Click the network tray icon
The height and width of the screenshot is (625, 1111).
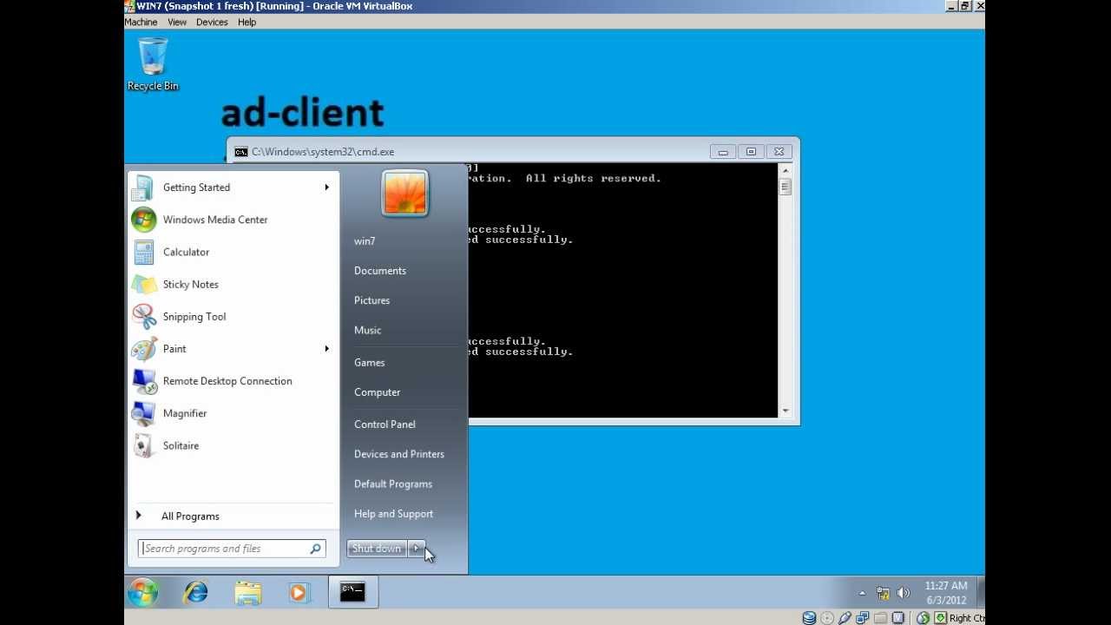(883, 593)
